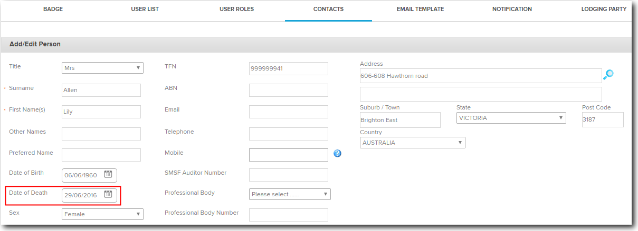Open the Date of Death calendar picker
638x231 pixels.
[x=108, y=194]
